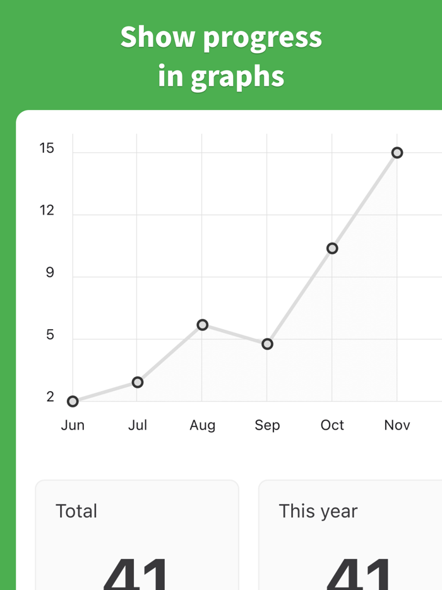The height and width of the screenshot is (590, 442).
Task: Select the Nov axis label
Action: (x=397, y=425)
